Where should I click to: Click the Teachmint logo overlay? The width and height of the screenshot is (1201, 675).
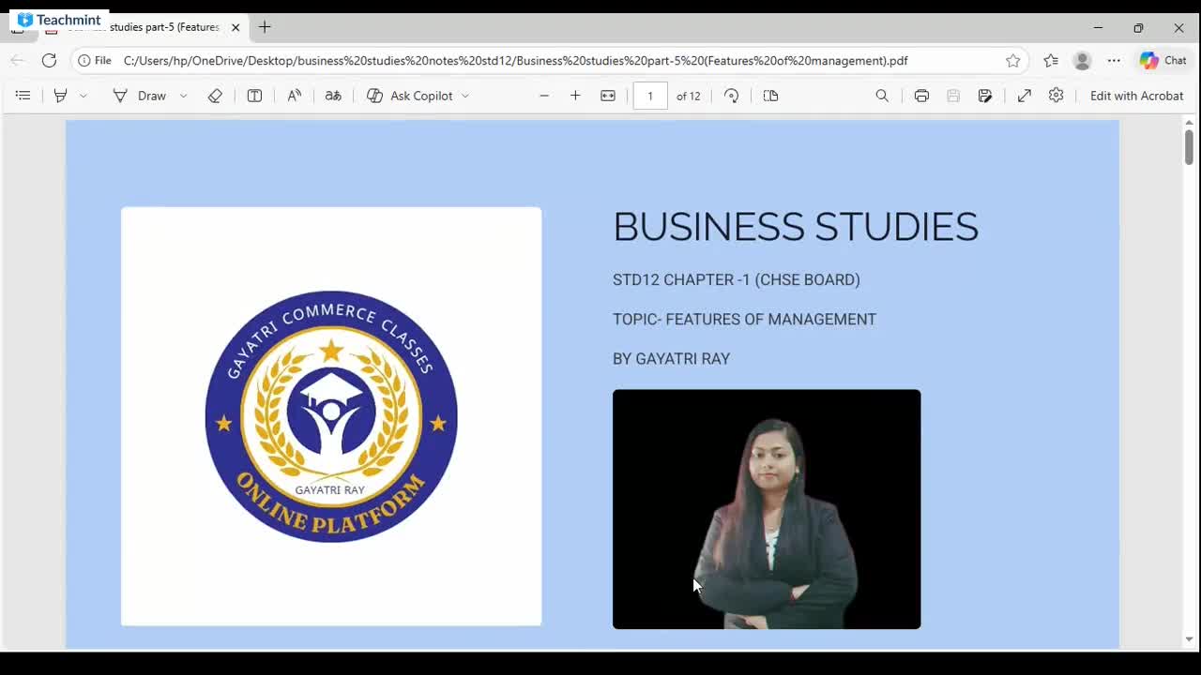tap(58, 20)
